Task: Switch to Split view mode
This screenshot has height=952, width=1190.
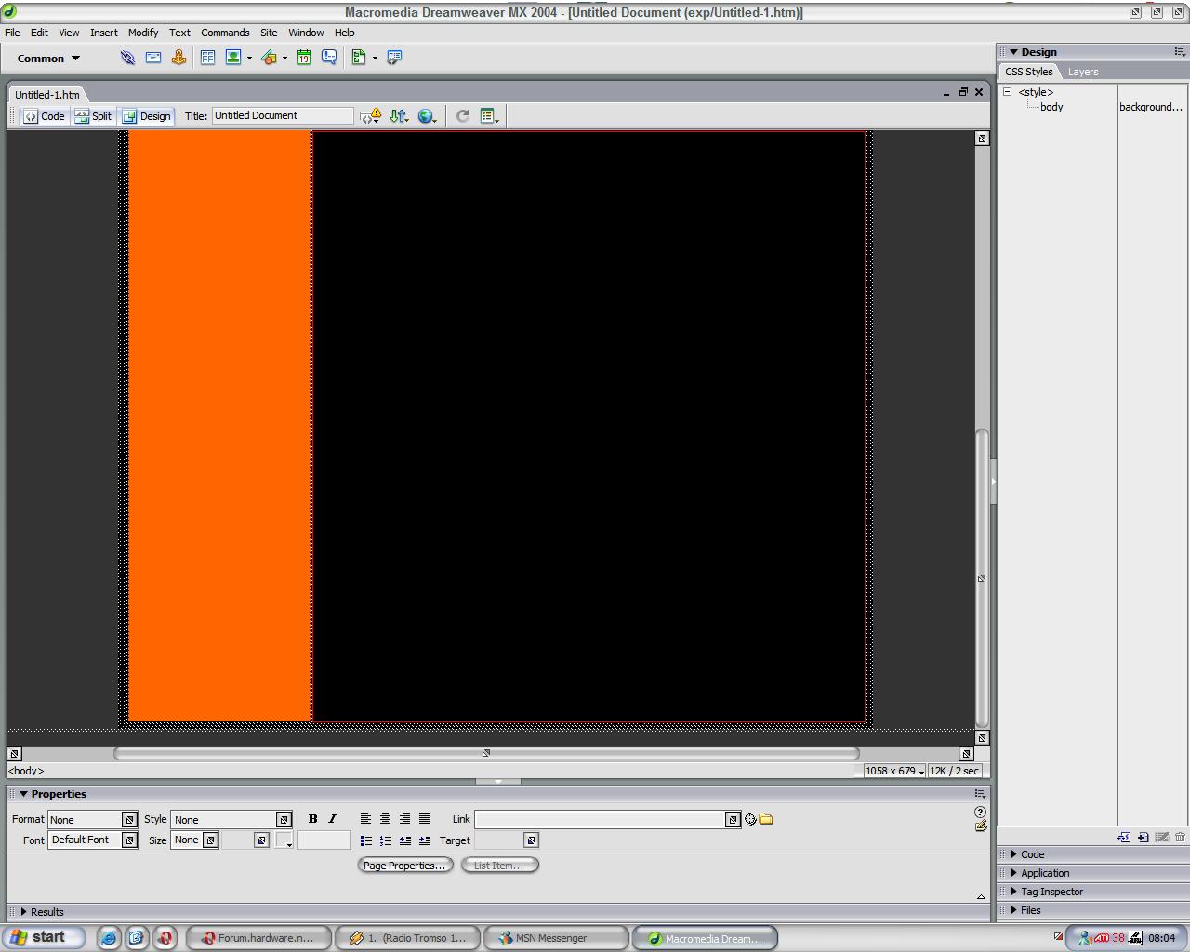Action: pyautogui.click(x=94, y=116)
